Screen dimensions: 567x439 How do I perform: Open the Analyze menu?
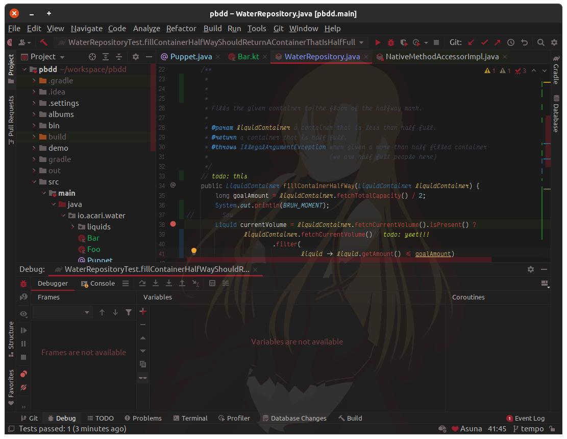(x=146, y=29)
